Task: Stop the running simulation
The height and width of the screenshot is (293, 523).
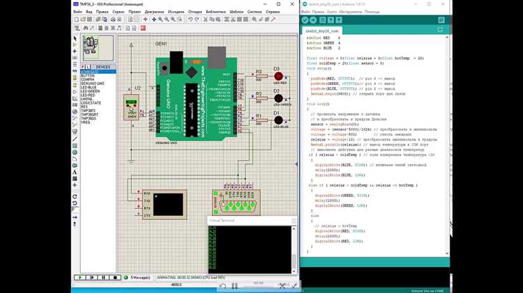Action: click(x=115, y=278)
